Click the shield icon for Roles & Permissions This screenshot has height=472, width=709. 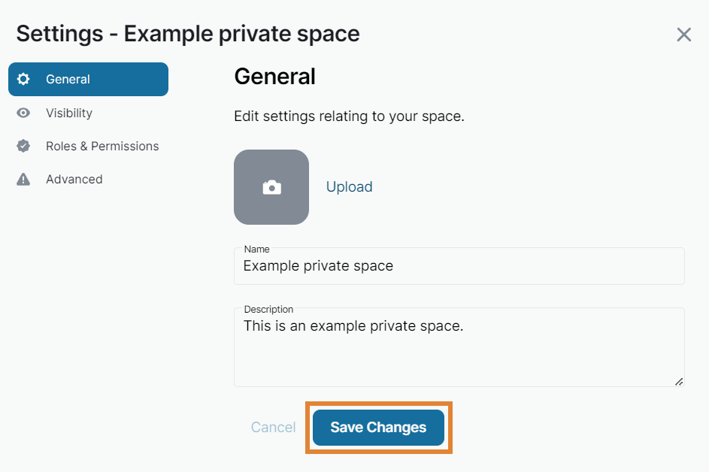[23, 146]
